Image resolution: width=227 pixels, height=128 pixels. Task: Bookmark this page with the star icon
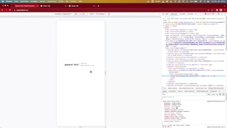coord(212,10)
